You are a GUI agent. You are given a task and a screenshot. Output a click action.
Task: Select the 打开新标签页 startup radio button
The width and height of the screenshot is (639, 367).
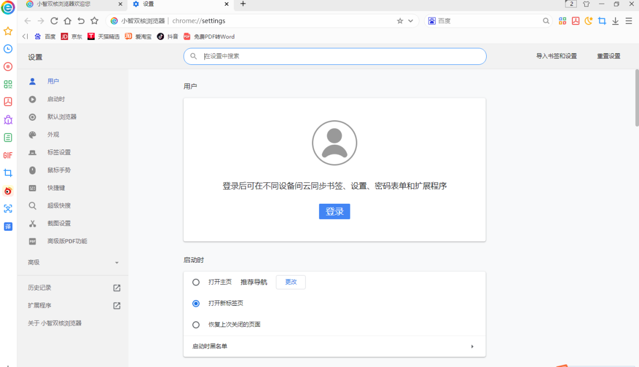click(196, 303)
